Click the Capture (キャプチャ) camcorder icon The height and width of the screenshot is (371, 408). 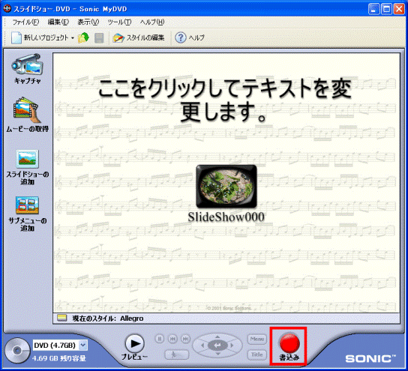point(27,64)
